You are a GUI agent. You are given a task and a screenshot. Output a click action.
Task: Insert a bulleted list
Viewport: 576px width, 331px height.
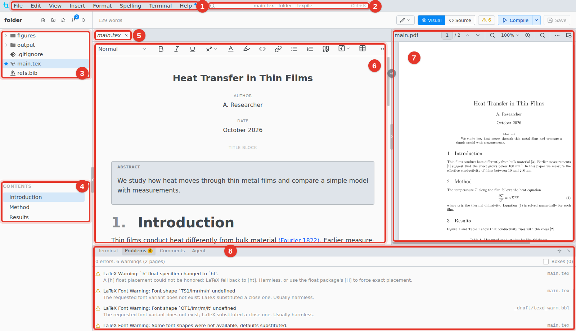294,49
